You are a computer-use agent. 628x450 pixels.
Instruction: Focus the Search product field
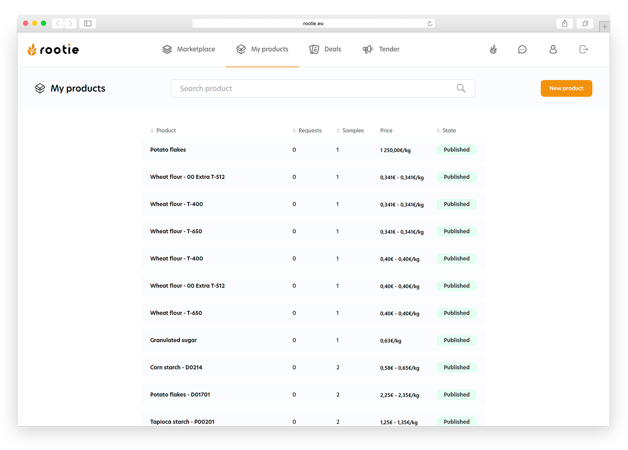(x=312, y=88)
